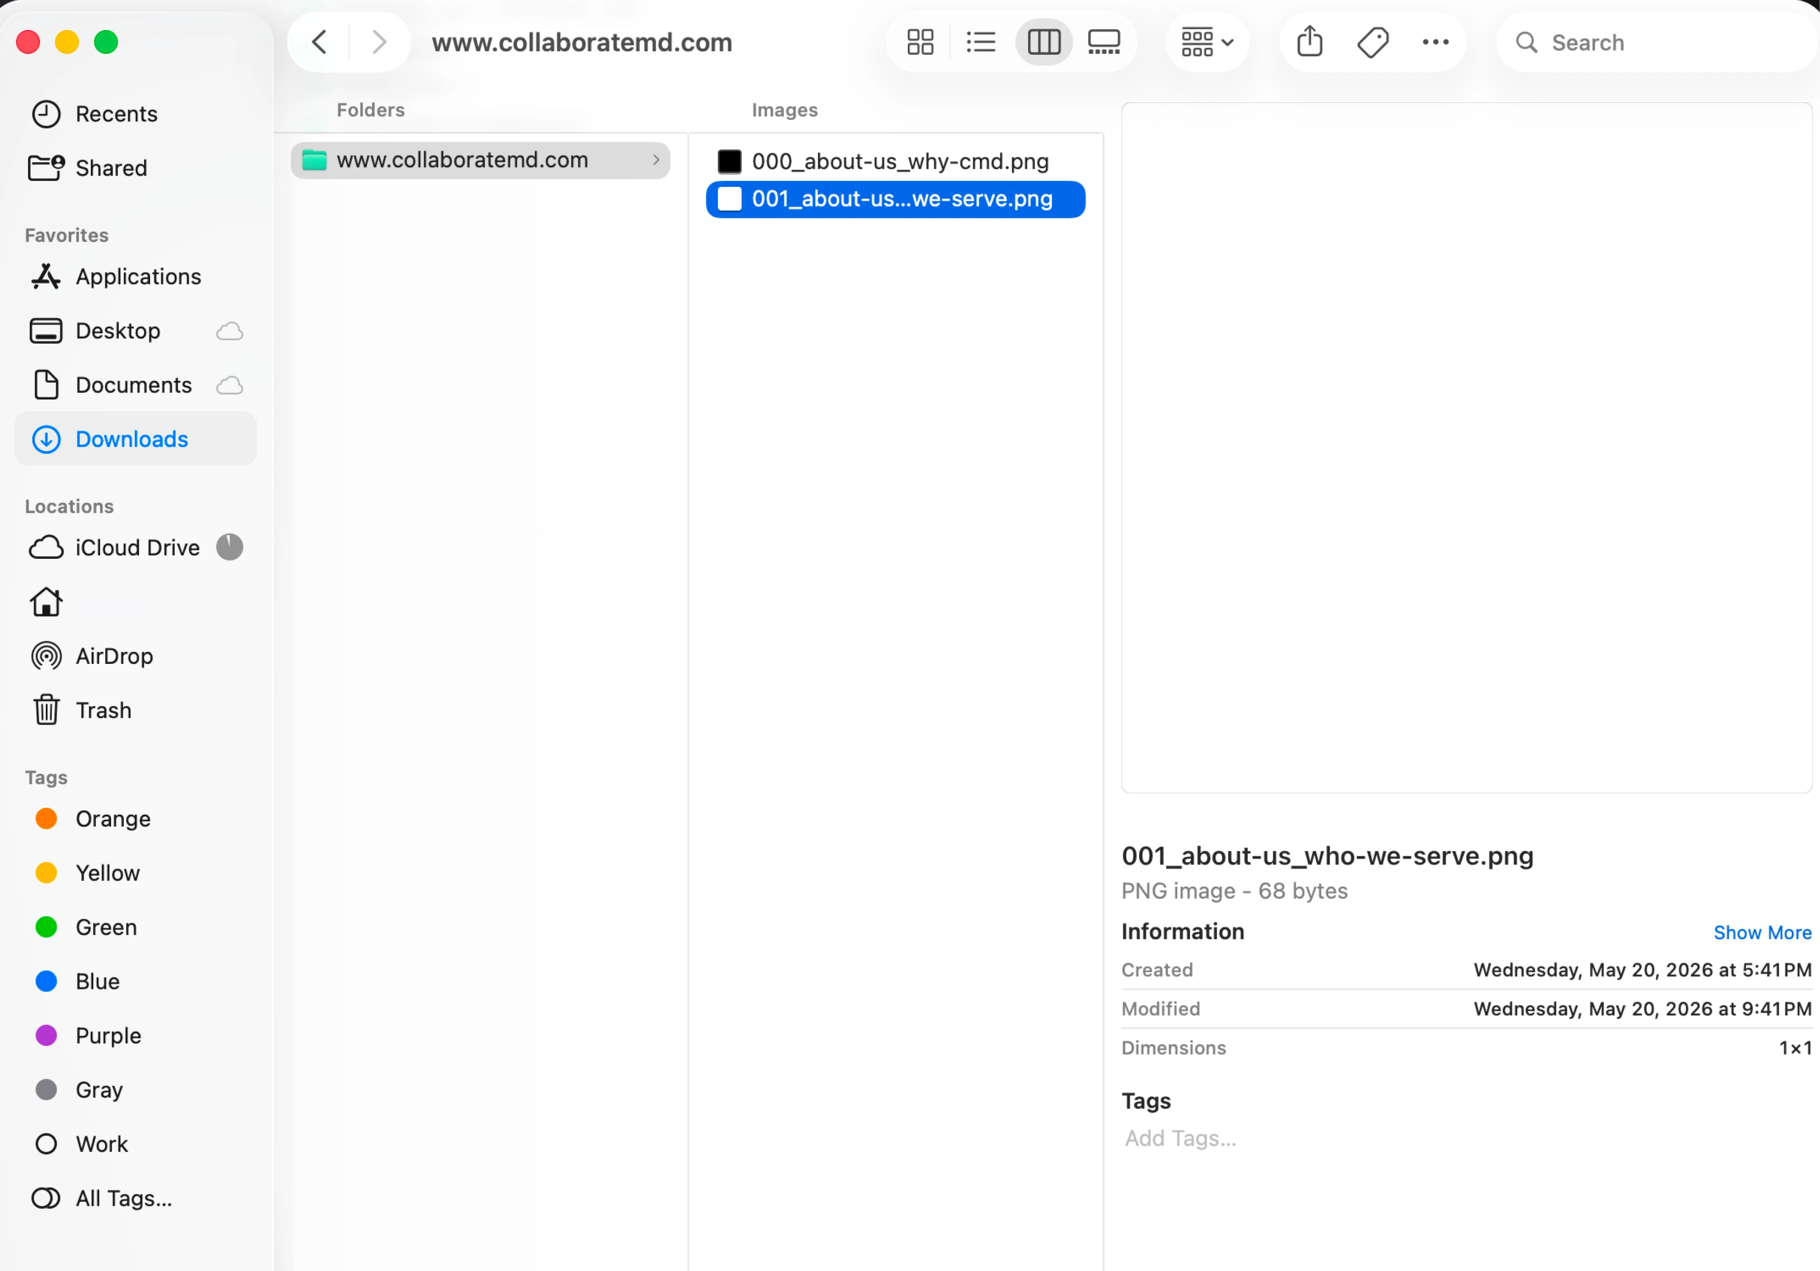The image size is (1820, 1271).
Task: Switch to list view
Action: point(980,42)
